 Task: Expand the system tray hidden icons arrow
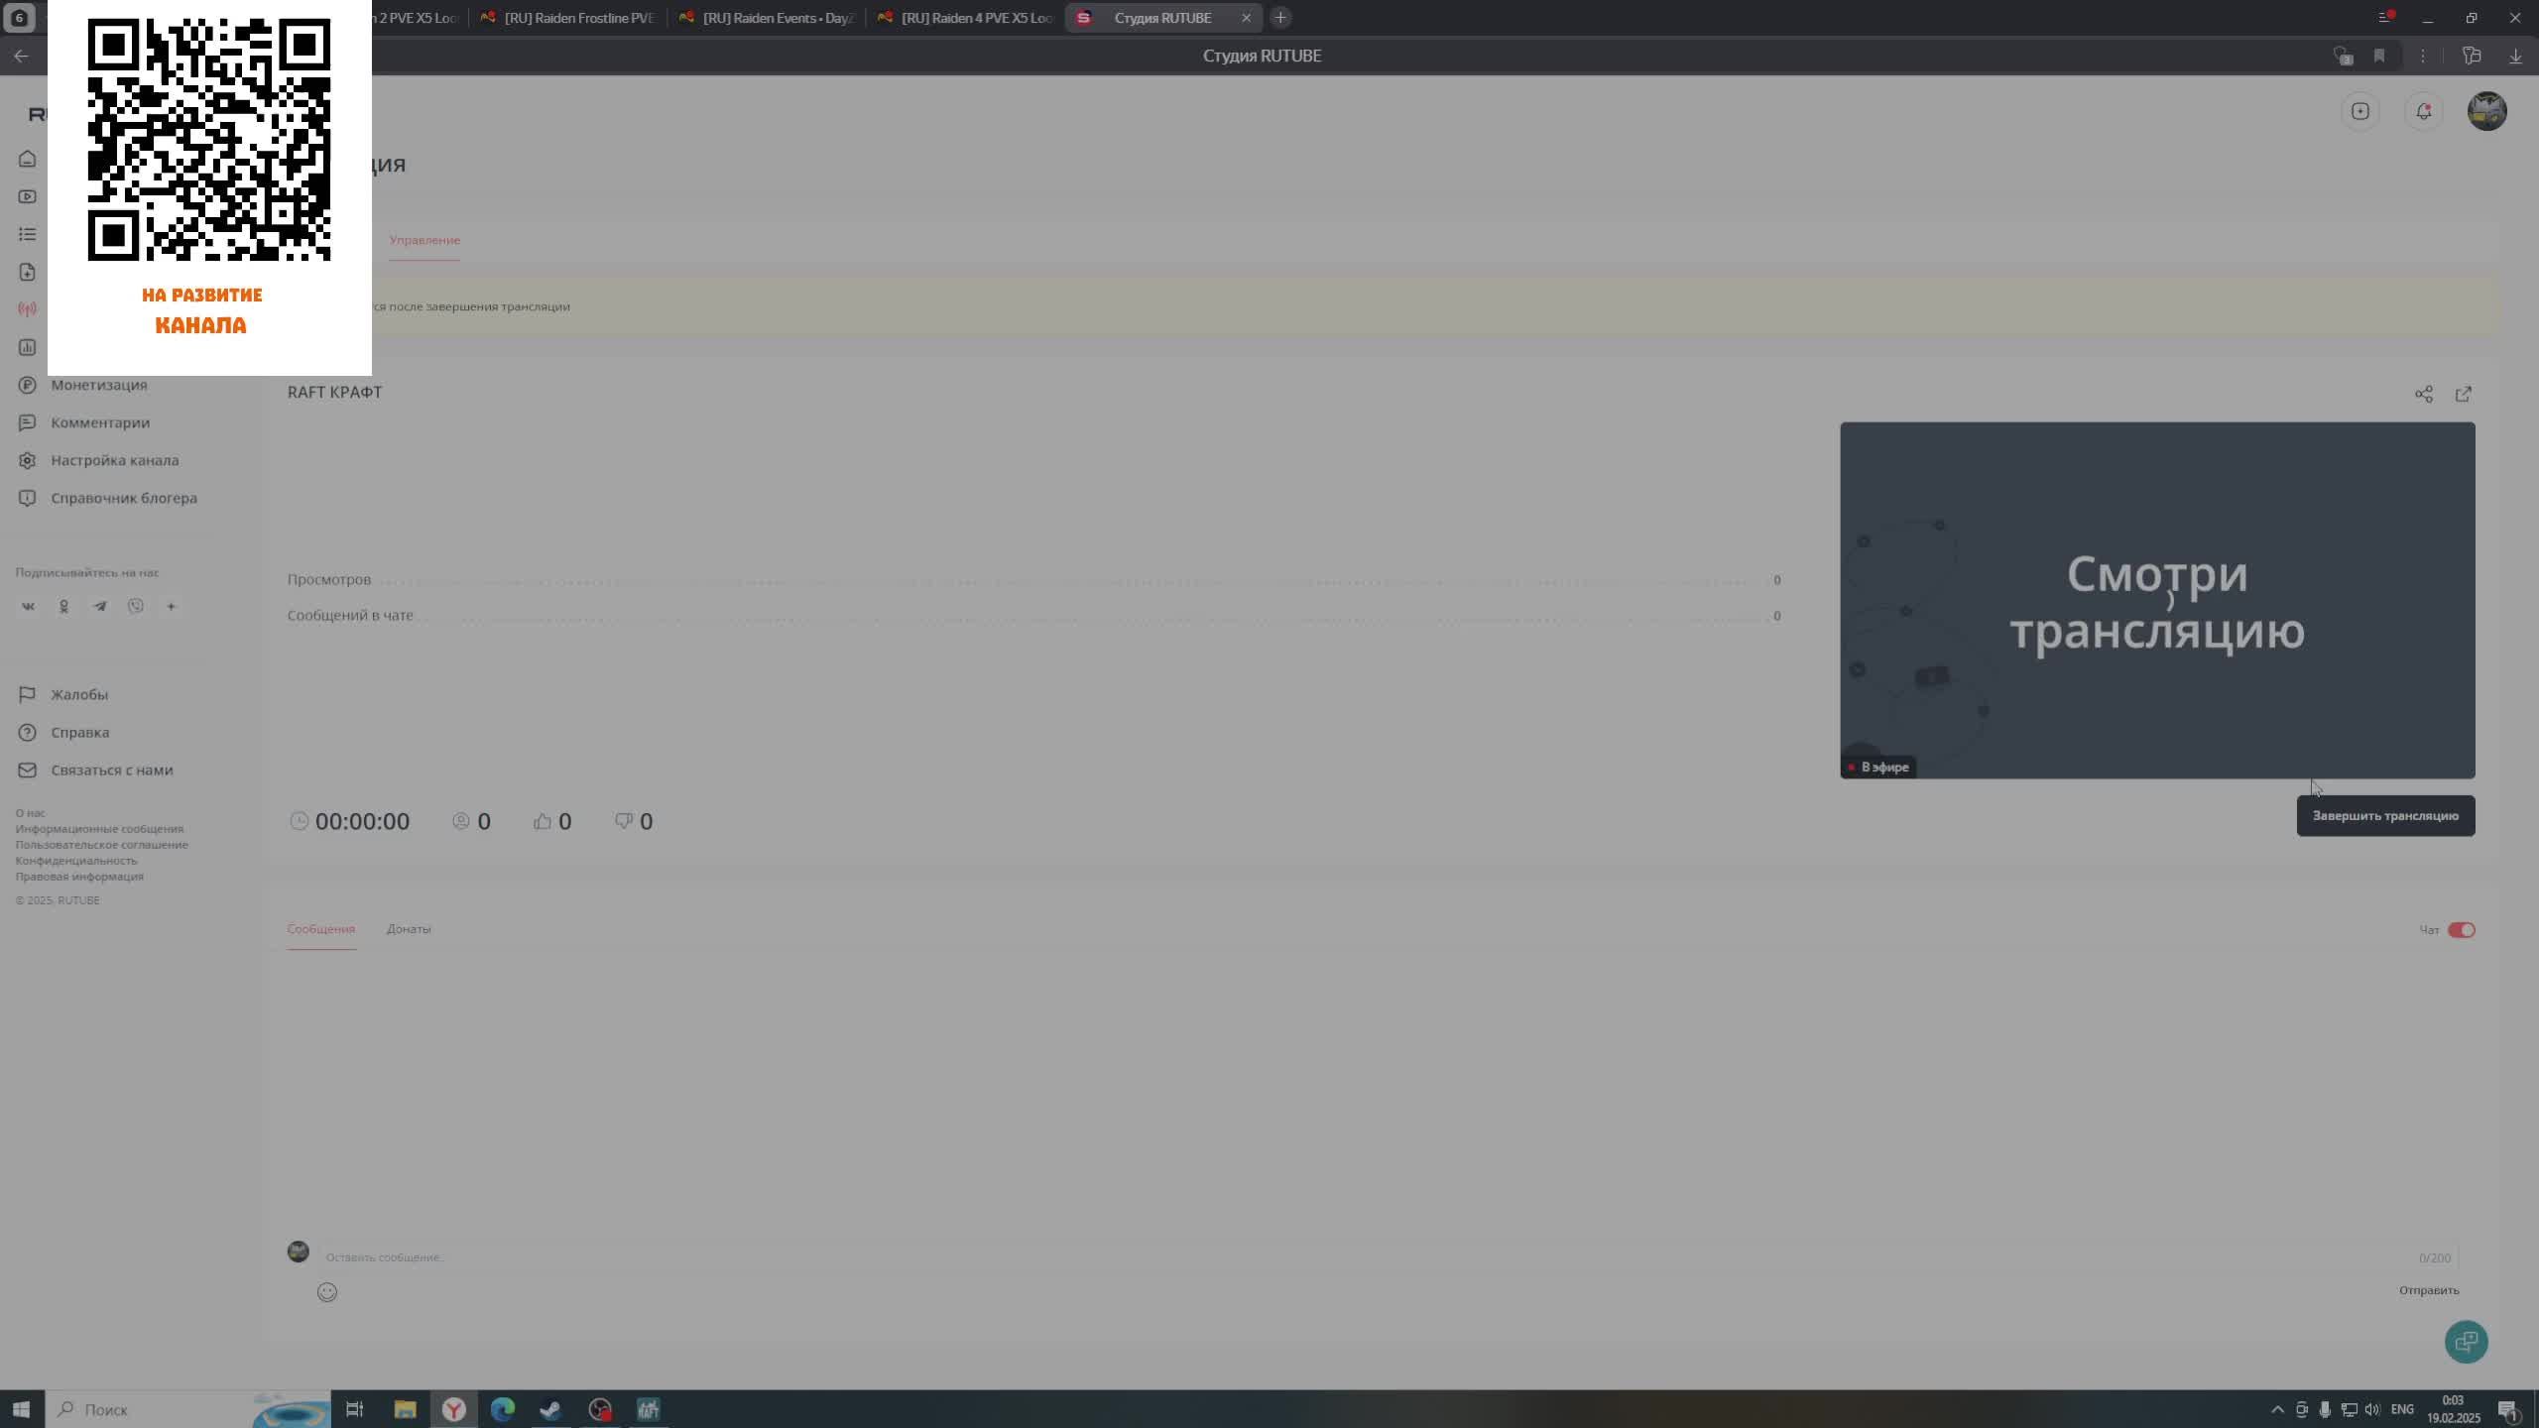coord(2277,1409)
